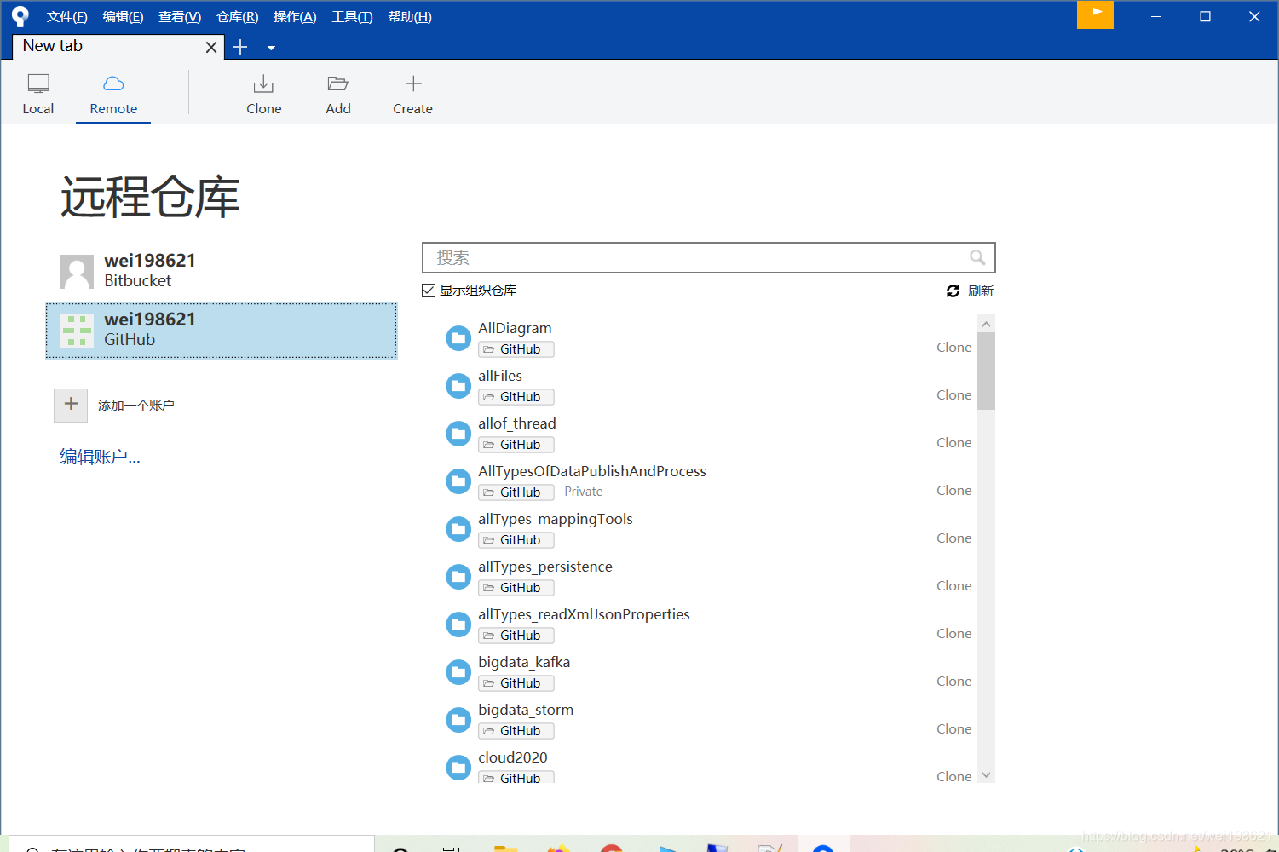Click the allFiles repository folder icon
Screen dimensions: 1279x852
458,386
